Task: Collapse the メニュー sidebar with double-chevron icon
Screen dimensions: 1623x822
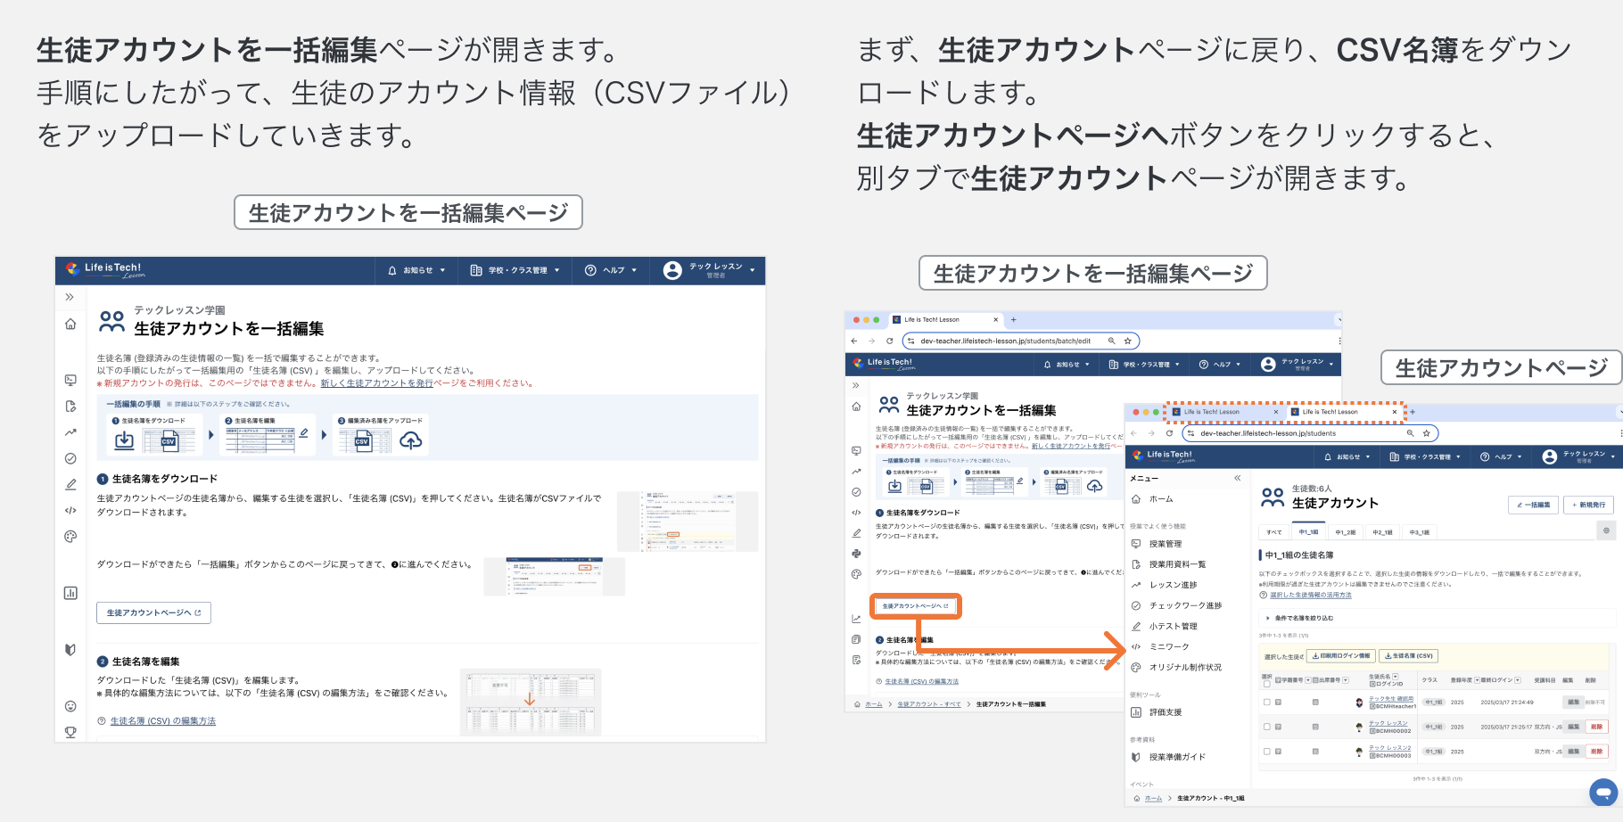Action: pyautogui.click(x=1237, y=479)
